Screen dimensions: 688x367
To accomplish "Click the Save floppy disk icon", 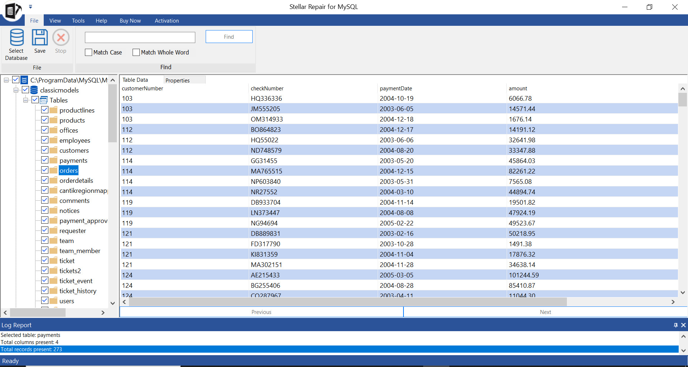I will pos(40,37).
